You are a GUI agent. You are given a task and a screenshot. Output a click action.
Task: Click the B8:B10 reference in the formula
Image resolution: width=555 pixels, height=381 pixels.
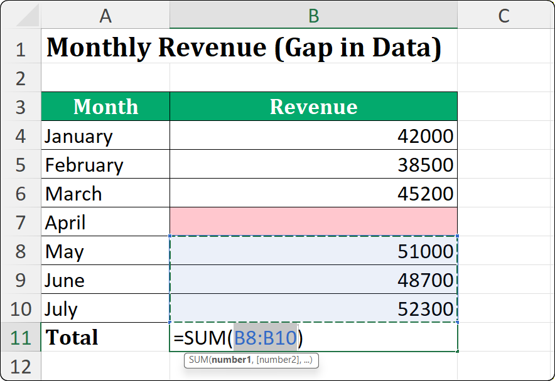click(x=263, y=337)
